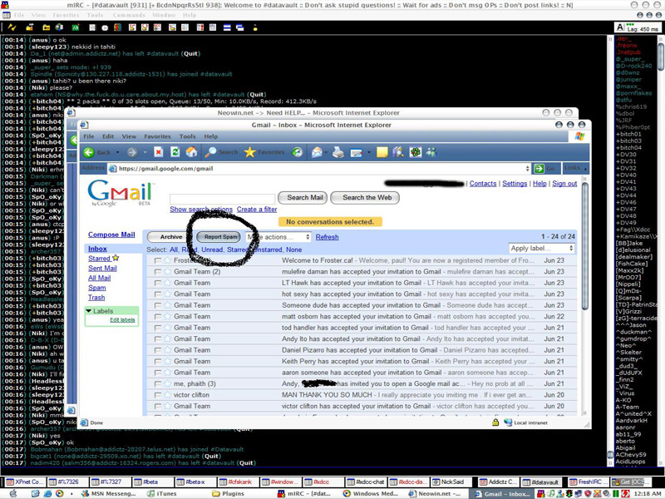Image resolution: width=665 pixels, height=499 pixels.
Task: Click the Report Spam button
Action: pos(221,237)
